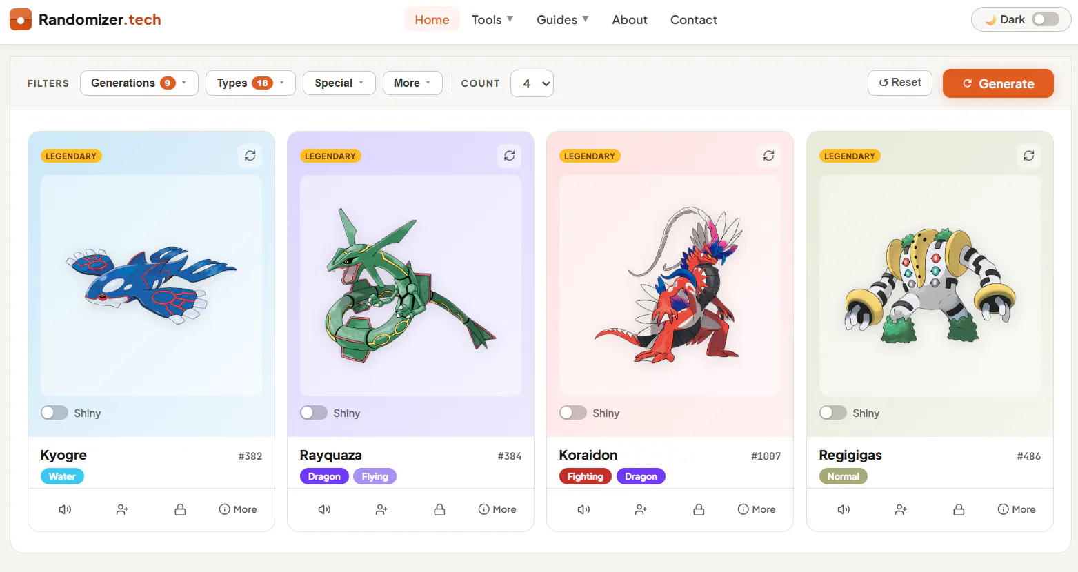Reroll the Rayquaza card with refresh icon
Screen dimensions: 1078x572
coord(510,156)
